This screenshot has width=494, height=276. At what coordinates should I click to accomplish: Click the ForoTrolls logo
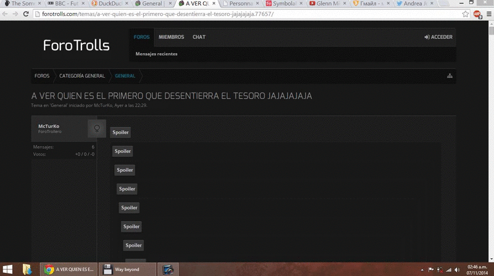pos(76,45)
